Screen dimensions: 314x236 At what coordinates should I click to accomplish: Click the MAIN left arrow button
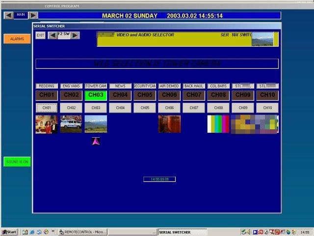click(x=9, y=15)
